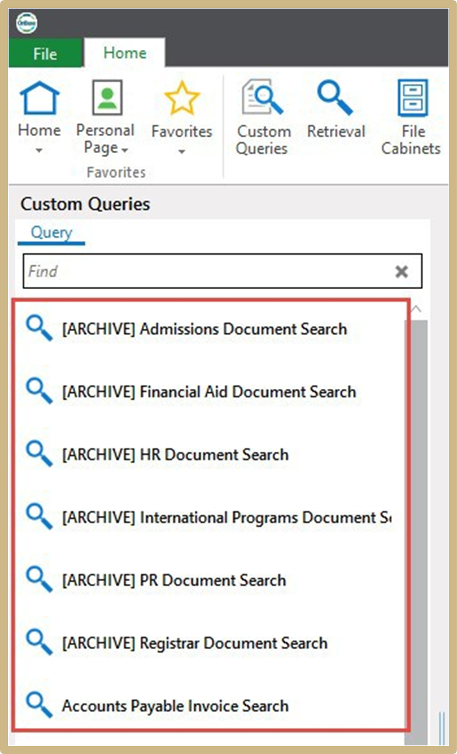
Task: Expand the Personal Page dropdown arrow
Action: [x=125, y=150]
